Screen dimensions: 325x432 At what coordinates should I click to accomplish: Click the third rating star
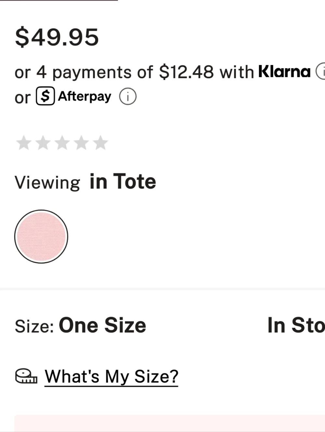[62, 143]
